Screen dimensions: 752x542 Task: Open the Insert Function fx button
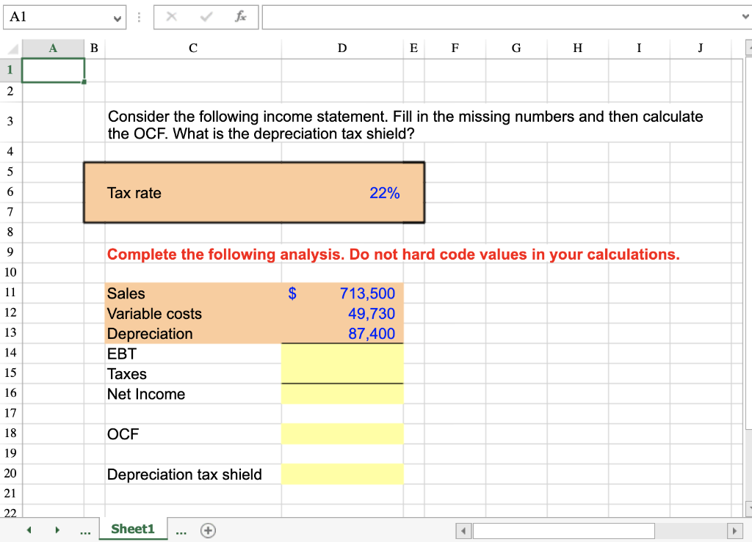click(241, 17)
